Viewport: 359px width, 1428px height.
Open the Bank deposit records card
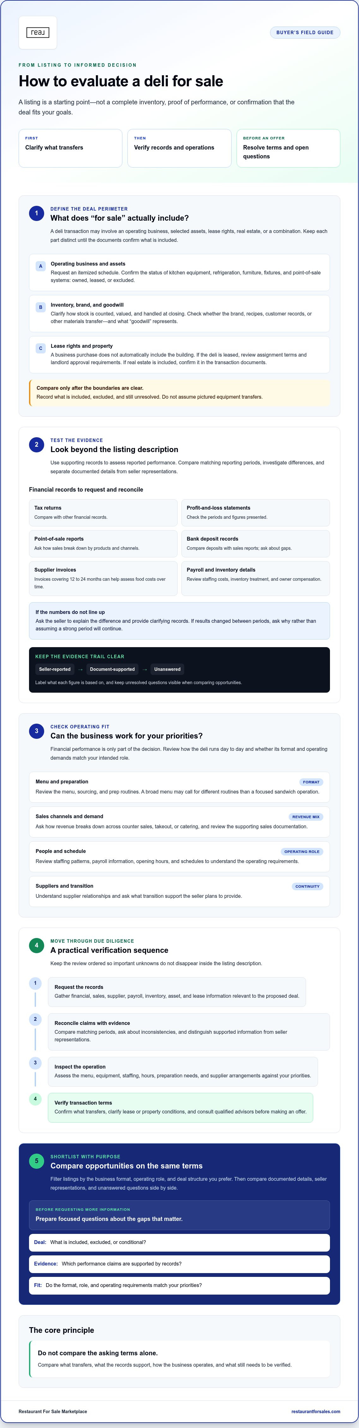click(256, 544)
